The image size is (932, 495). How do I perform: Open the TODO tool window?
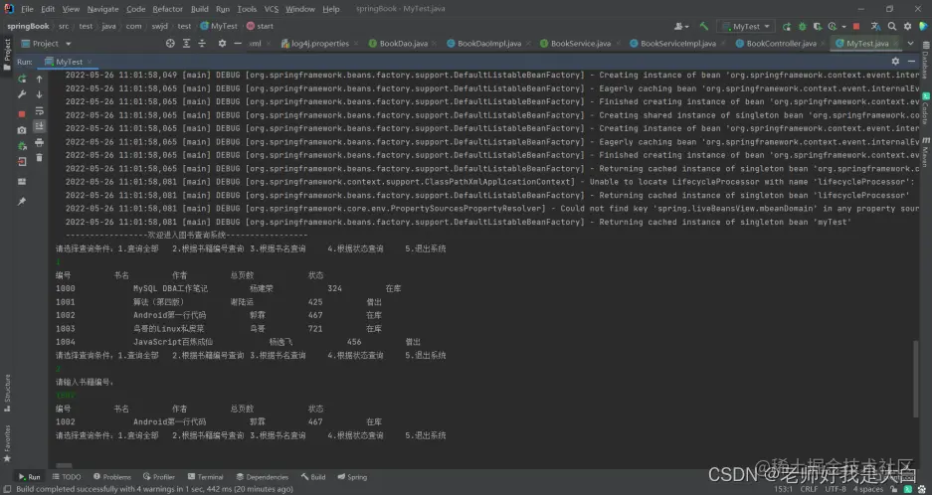tap(67, 477)
